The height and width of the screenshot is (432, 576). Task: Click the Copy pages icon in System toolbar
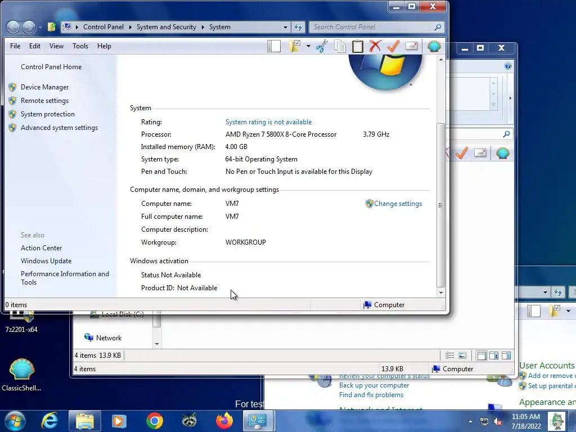pos(340,46)
